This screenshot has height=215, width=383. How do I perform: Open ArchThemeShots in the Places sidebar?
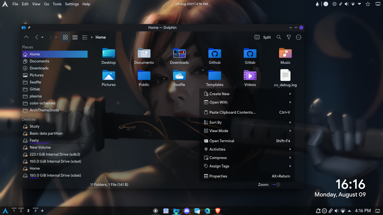[55, 110]
